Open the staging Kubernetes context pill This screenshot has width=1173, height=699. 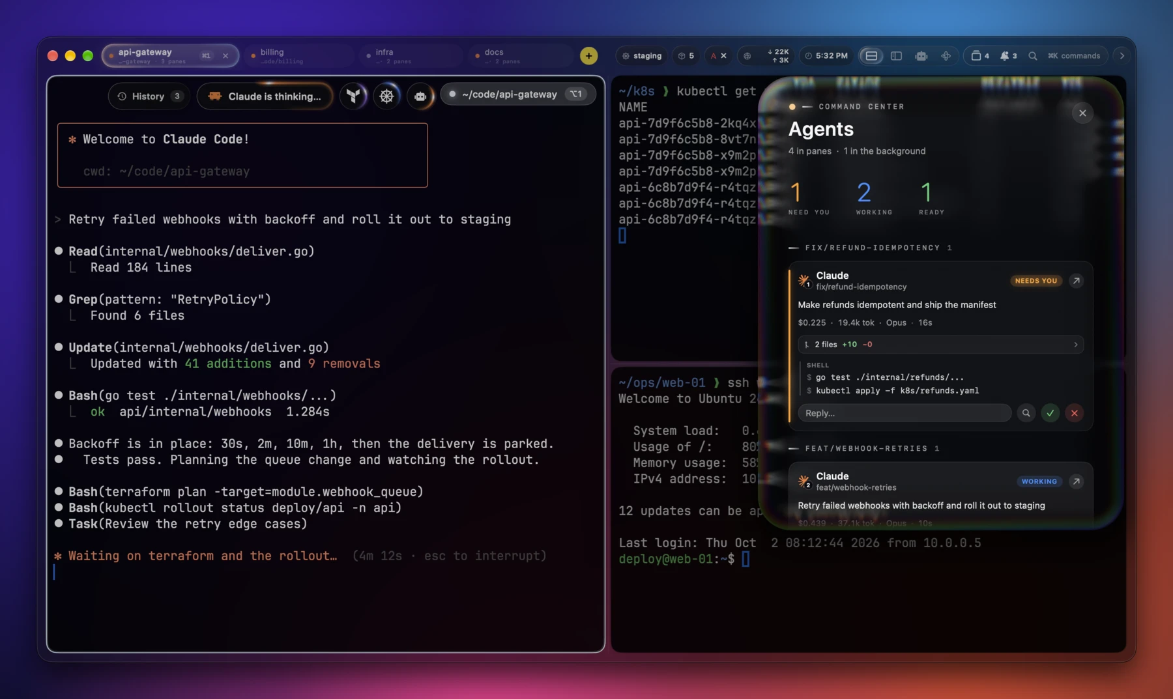(x=642, y=56)
